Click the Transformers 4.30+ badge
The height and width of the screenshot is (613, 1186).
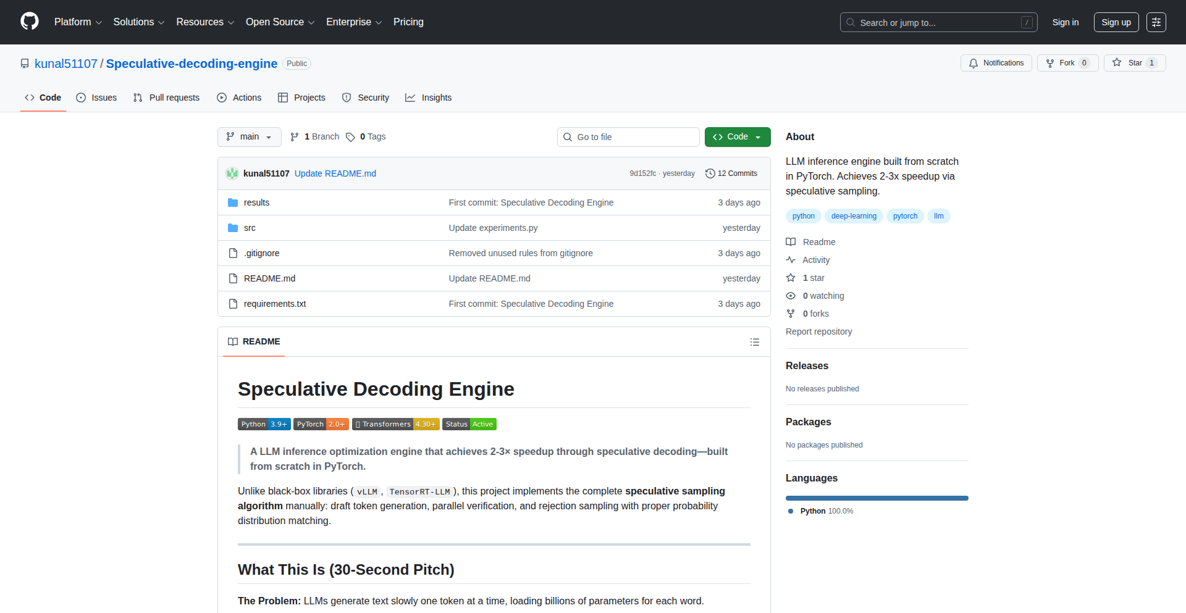coord(395,424)
